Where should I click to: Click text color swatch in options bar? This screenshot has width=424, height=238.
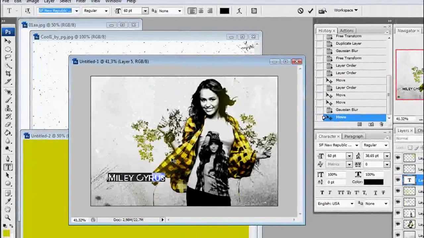point(224,11)
